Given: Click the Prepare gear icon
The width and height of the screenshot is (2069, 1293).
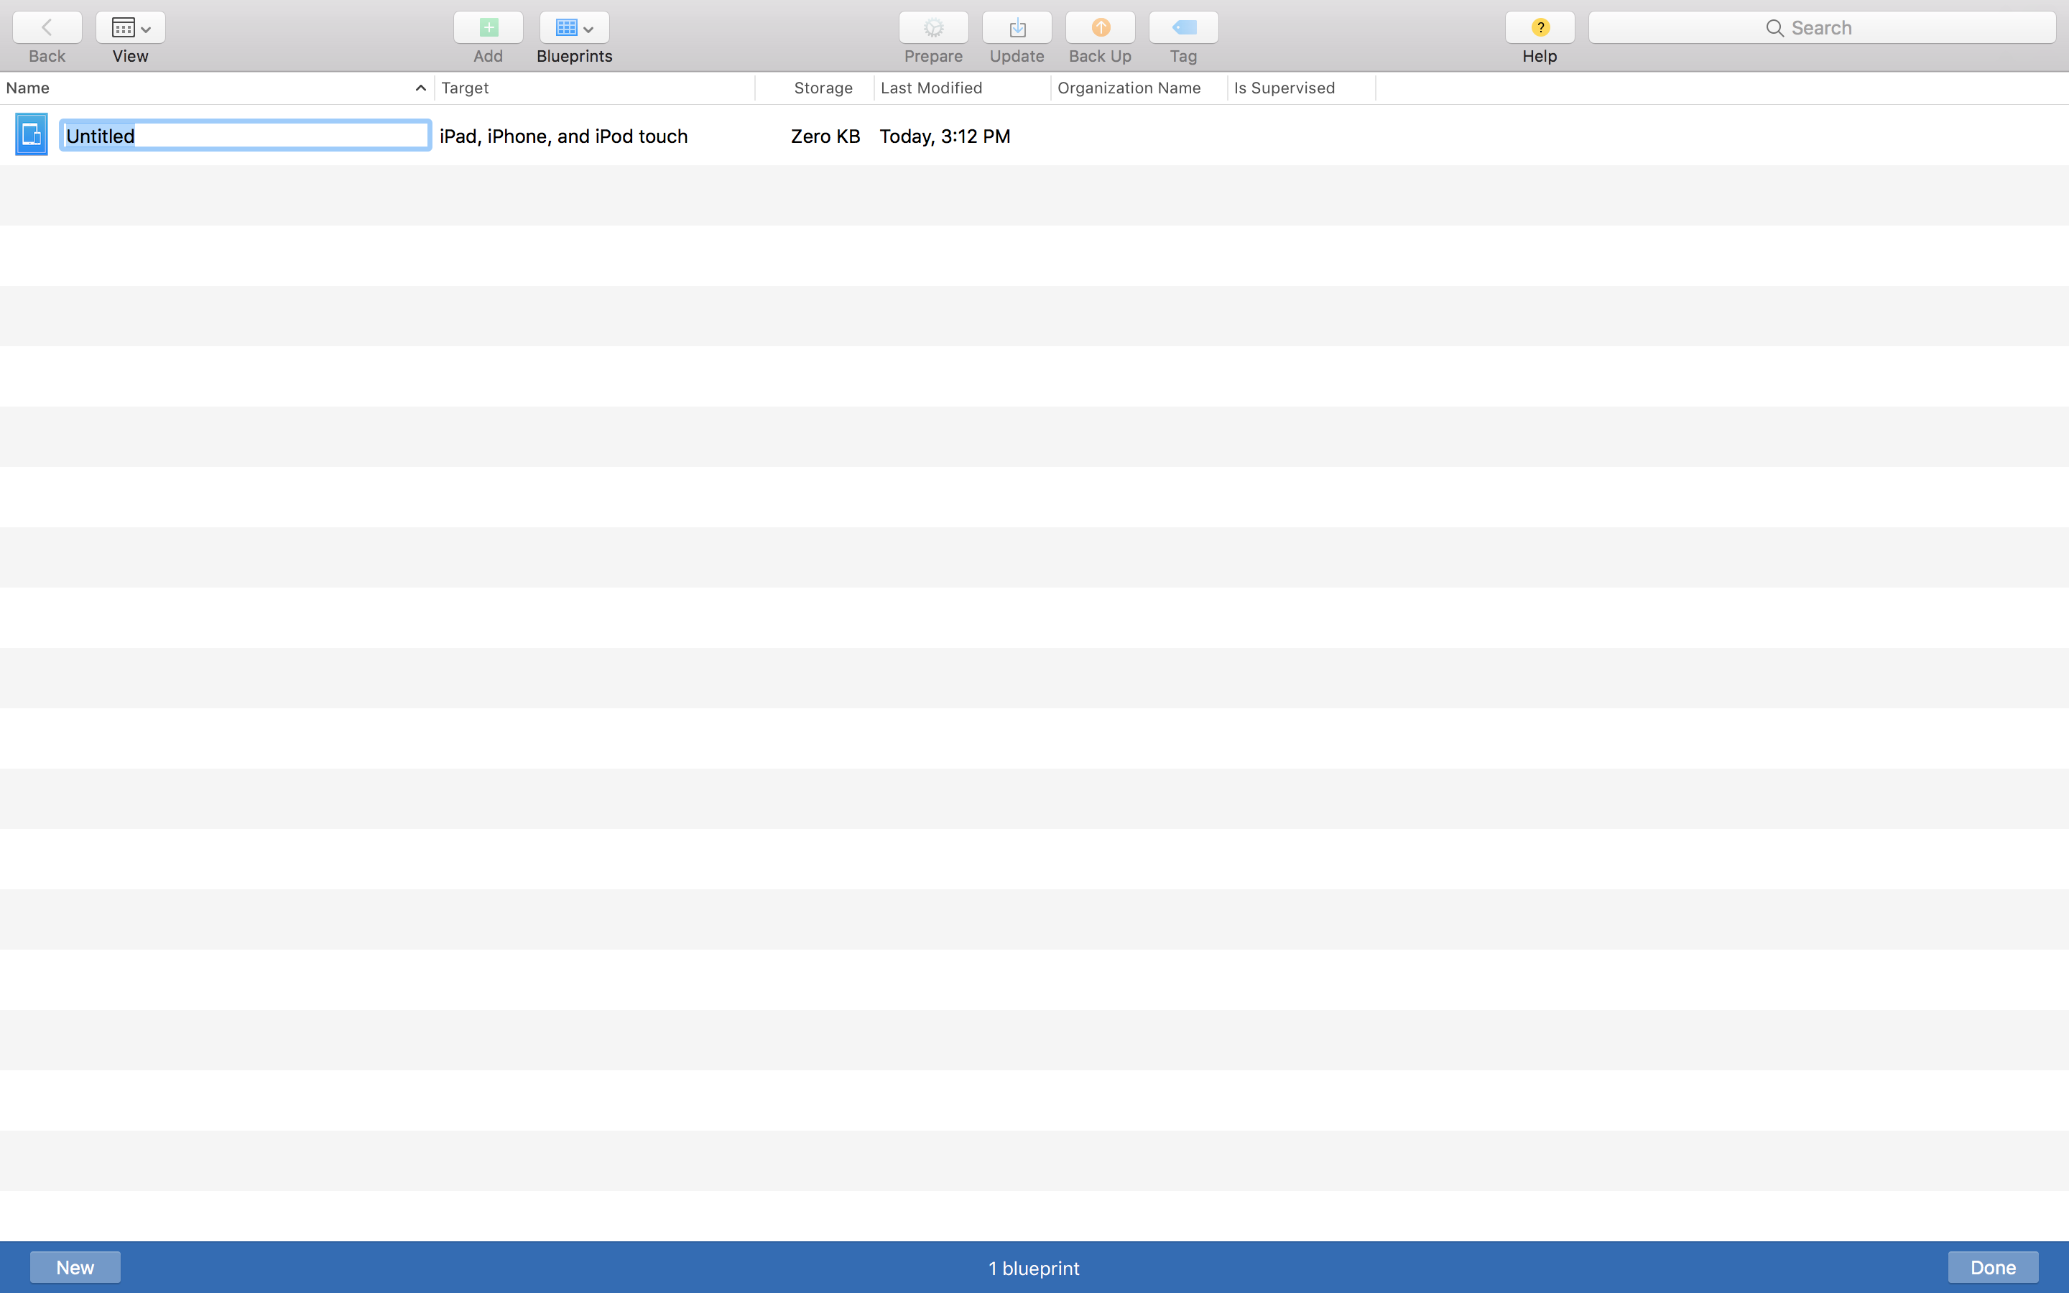Looking at the screenshot, I should [x=932, y=27].
